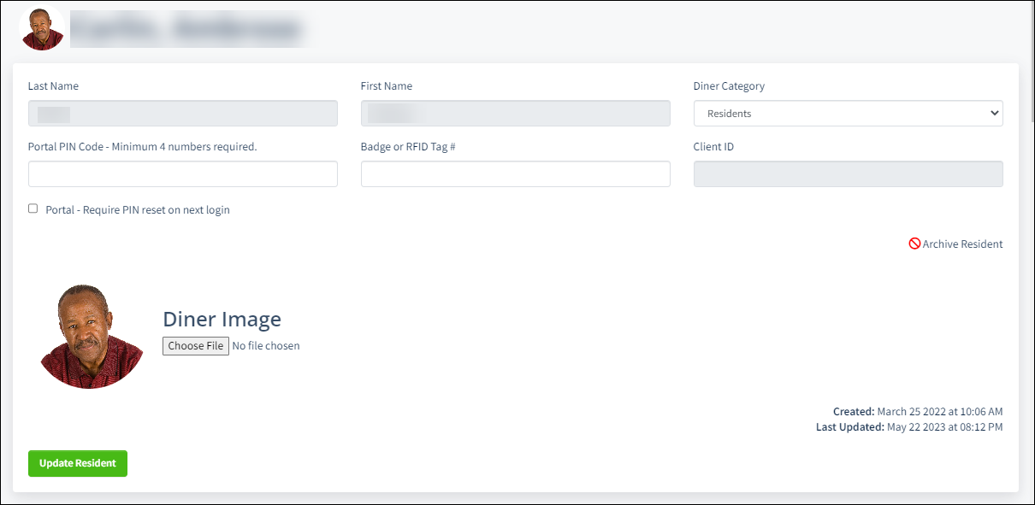Enable Portal - Require PIN reset on next login
The height and width of the screenshot is (505, 1035).
(x=32, y=208)
